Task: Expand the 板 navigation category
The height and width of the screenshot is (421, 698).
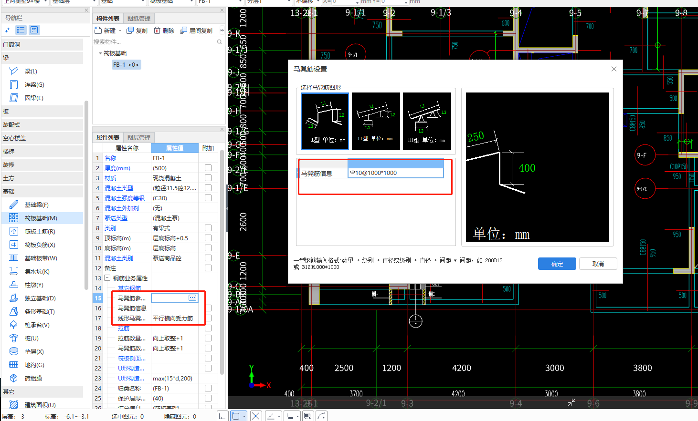Action: click(42, 111)
